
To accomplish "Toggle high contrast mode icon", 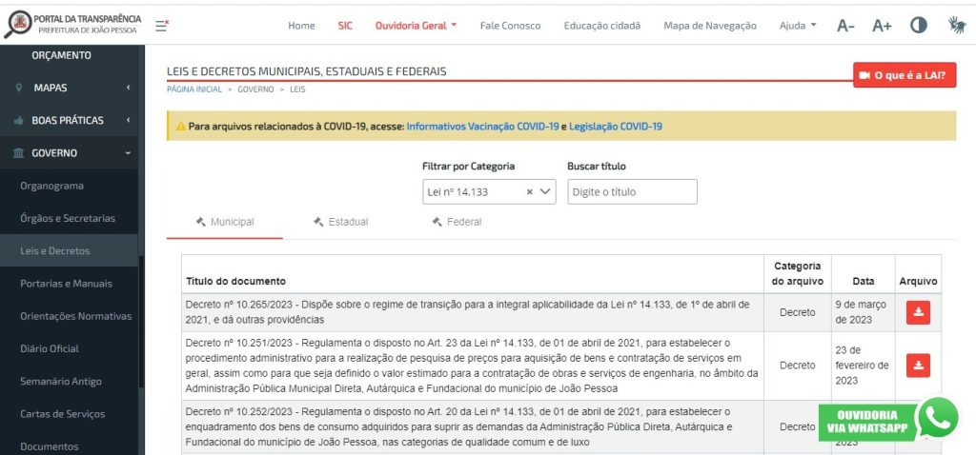I will click(x=918, y=25).
